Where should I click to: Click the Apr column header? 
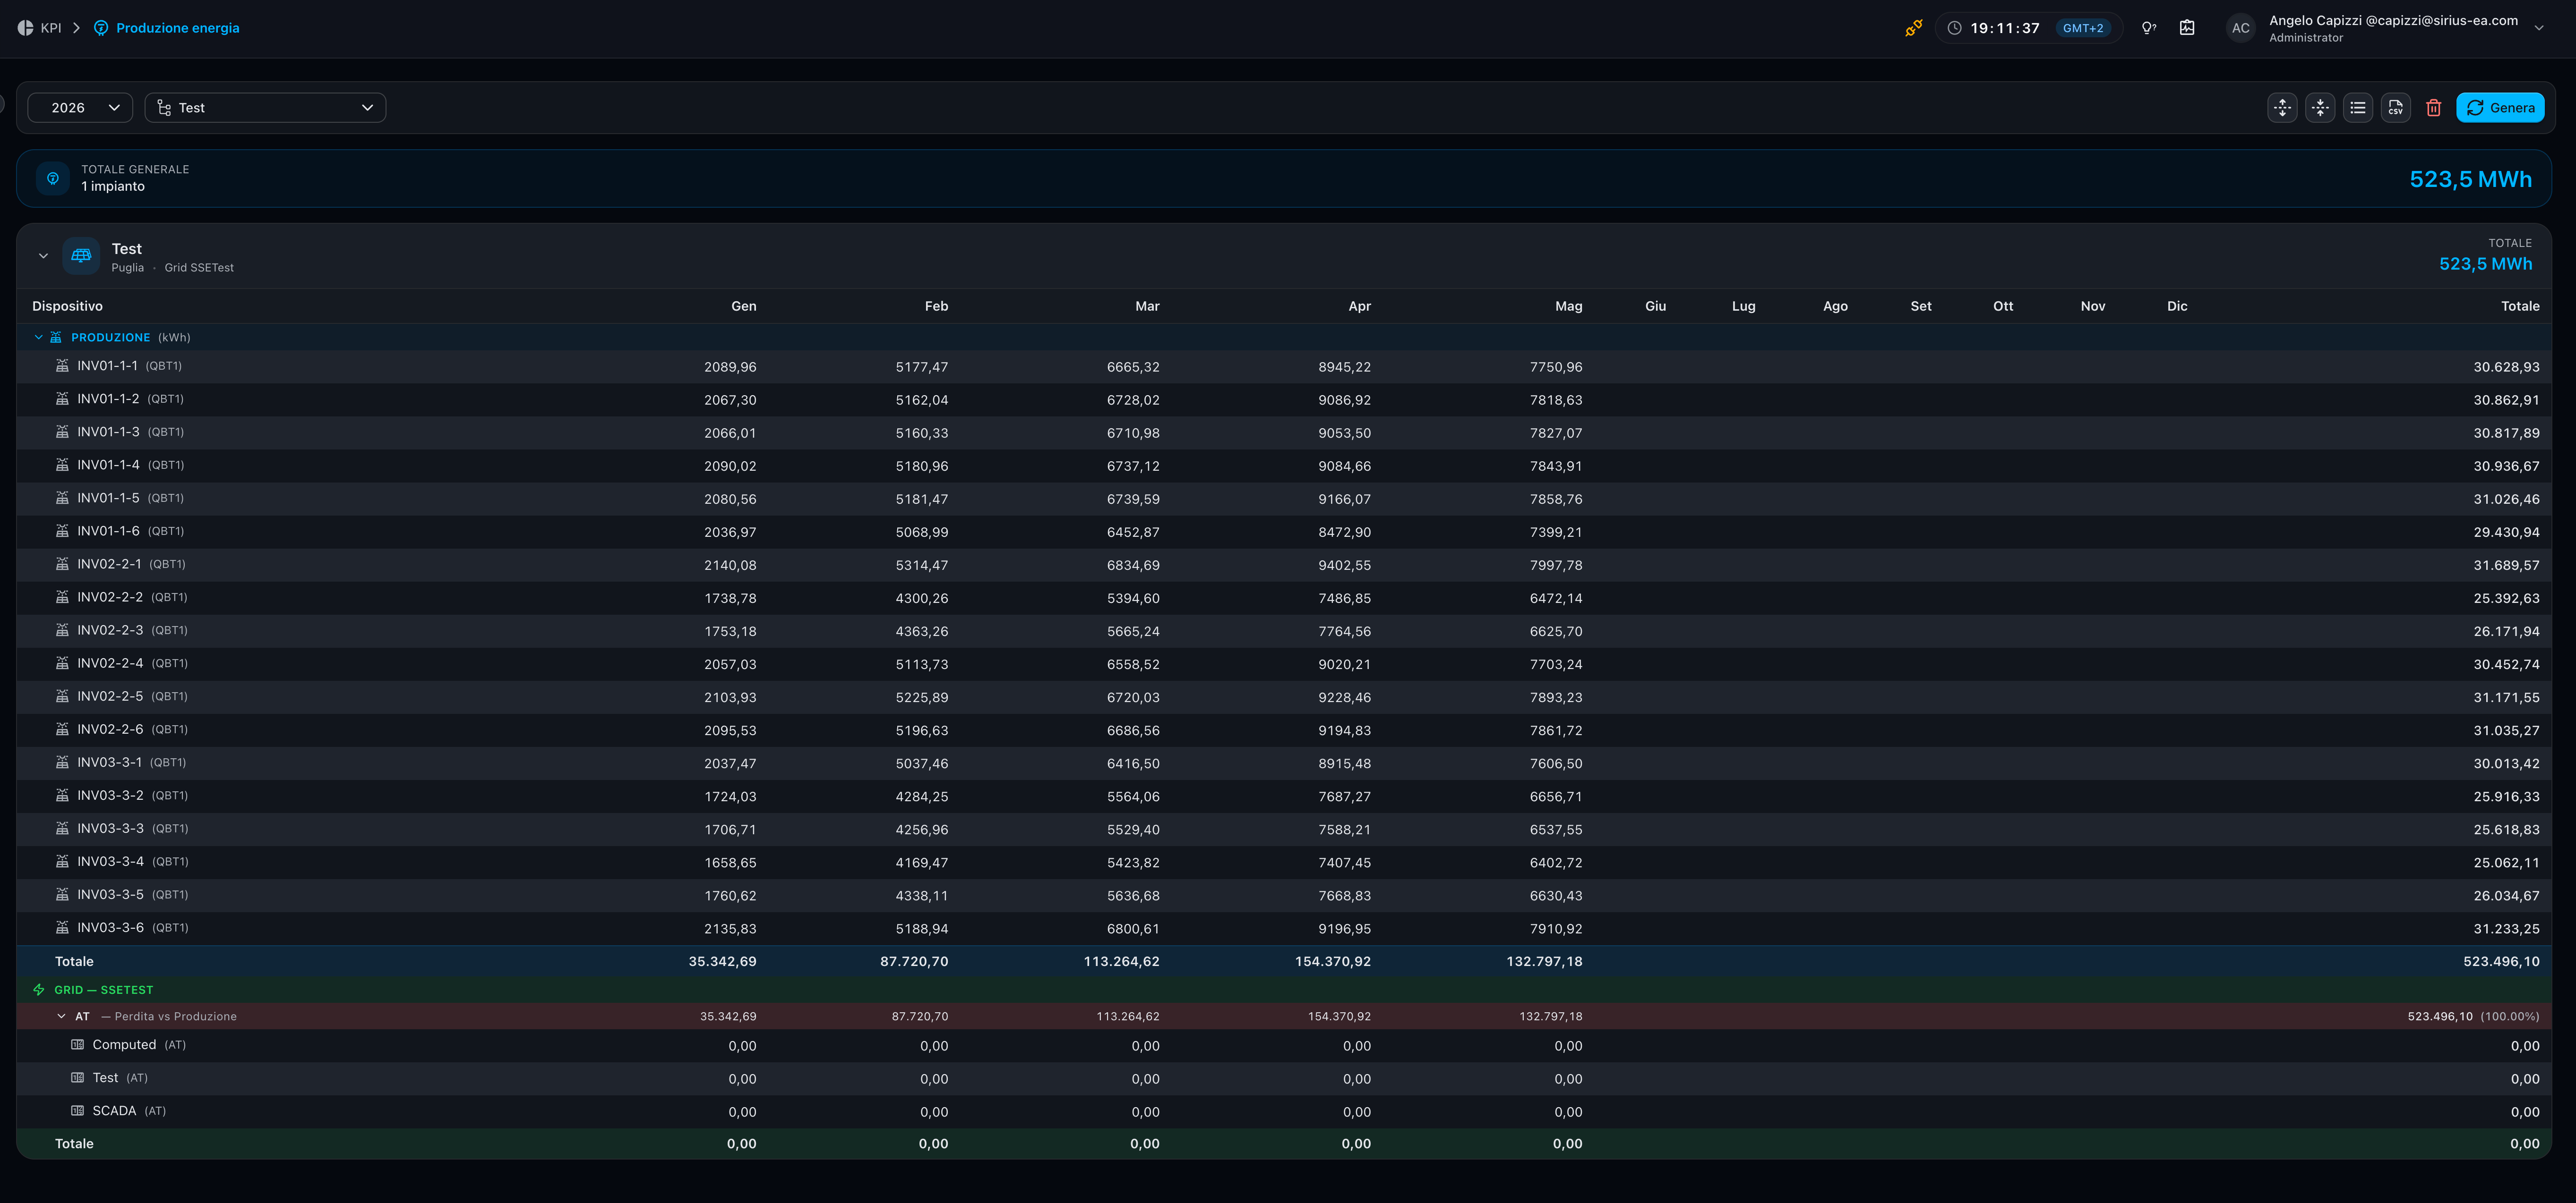tap(1359, 306)
